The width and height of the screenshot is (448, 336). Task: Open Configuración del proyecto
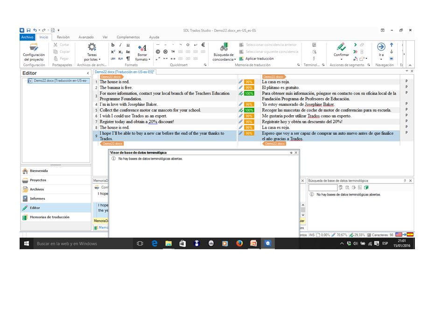tap(34, 52)
